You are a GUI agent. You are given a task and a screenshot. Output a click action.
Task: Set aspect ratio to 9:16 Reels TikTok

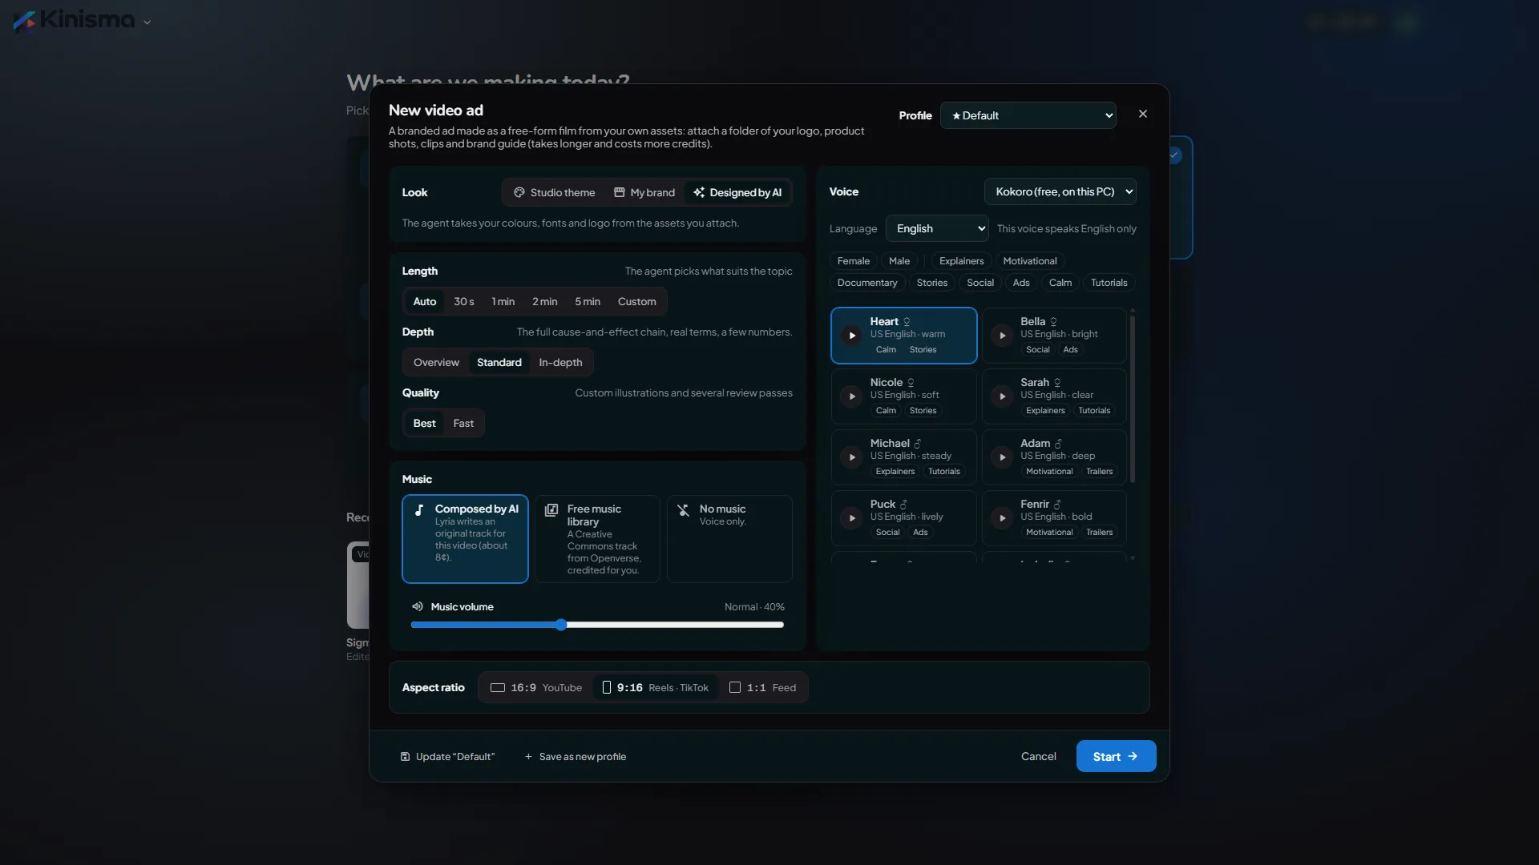[656, 687]
